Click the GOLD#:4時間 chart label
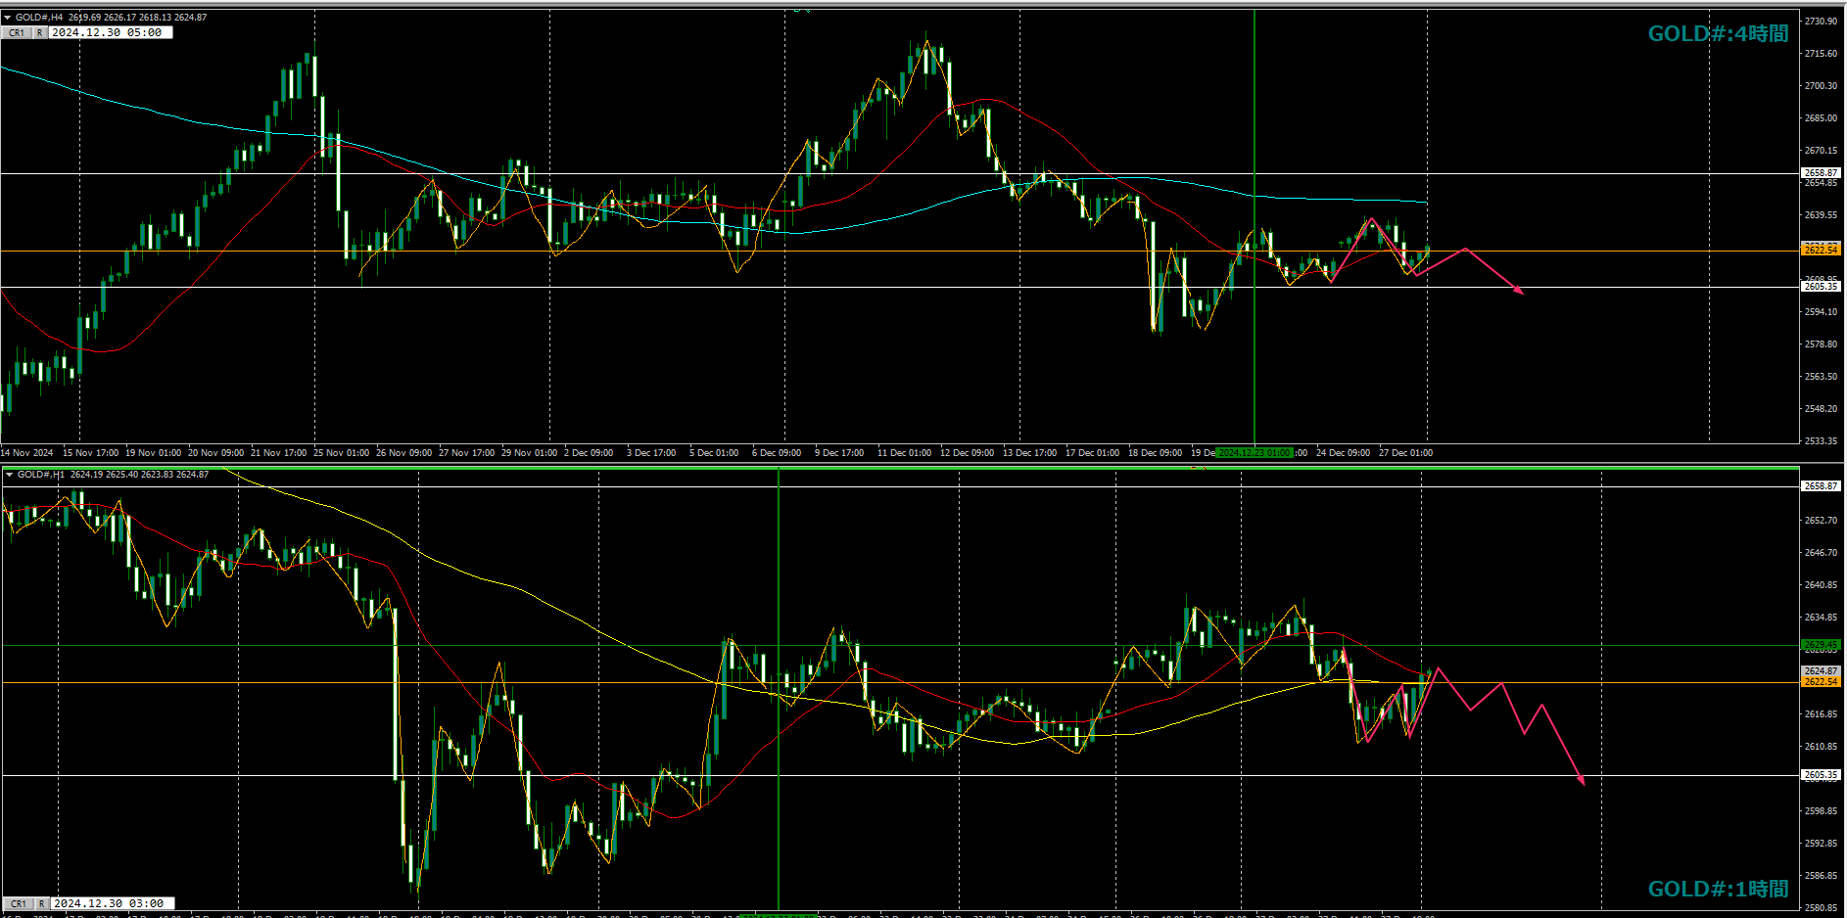This screenshot has width=1847, height=918. point(1718,34)
